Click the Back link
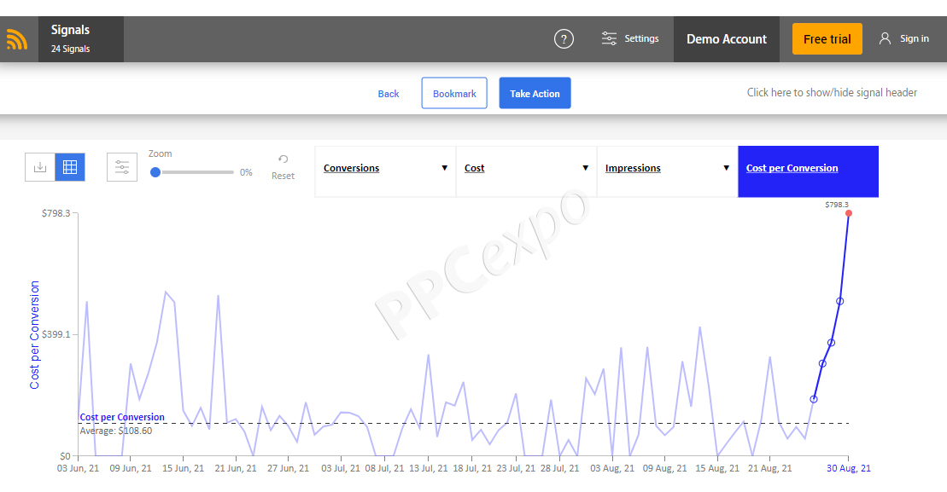The height and width of the screenshot is (492, 947). pyautogui.click(x=389, y=94)
